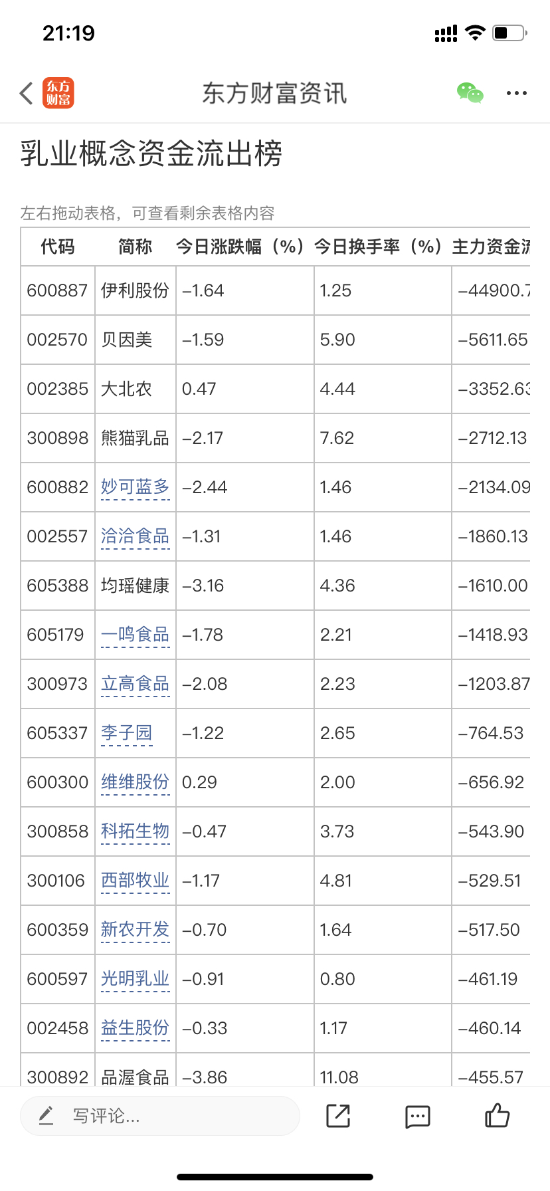Open the 洽洽食品 stock link
550x1191 pixels.
(x=136, y=536)
